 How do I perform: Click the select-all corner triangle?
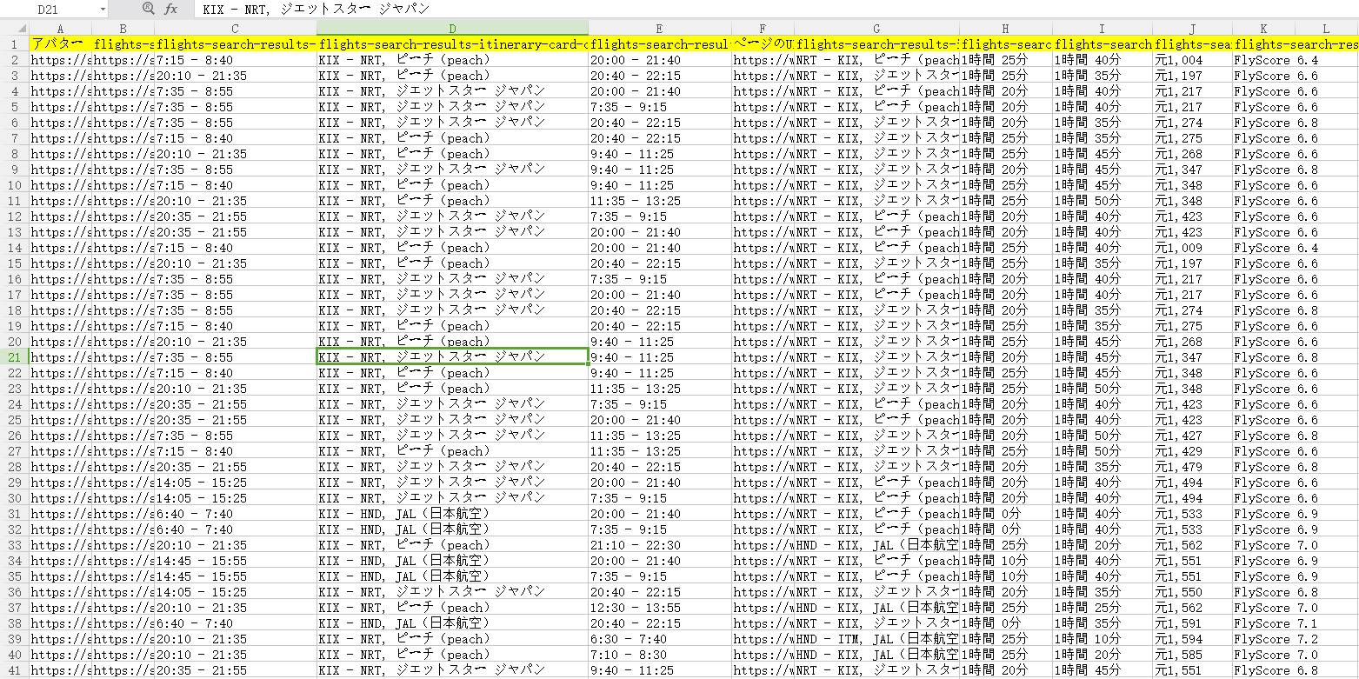pos(14,29)
